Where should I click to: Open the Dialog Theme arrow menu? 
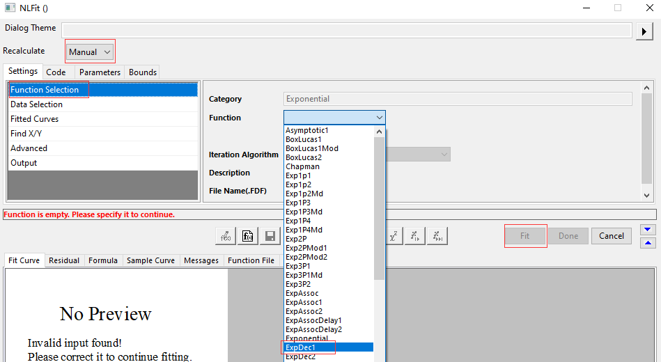(644, 31)
